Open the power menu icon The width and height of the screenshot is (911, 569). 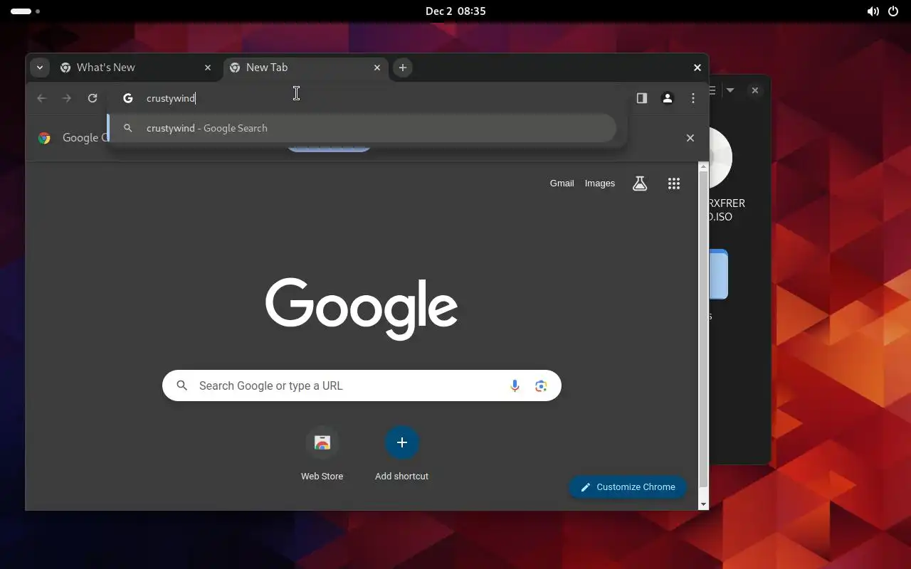tap(893, 11)
